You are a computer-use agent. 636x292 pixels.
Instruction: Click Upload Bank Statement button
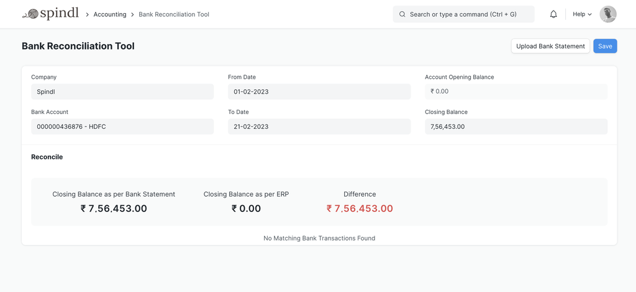[550, 46]
